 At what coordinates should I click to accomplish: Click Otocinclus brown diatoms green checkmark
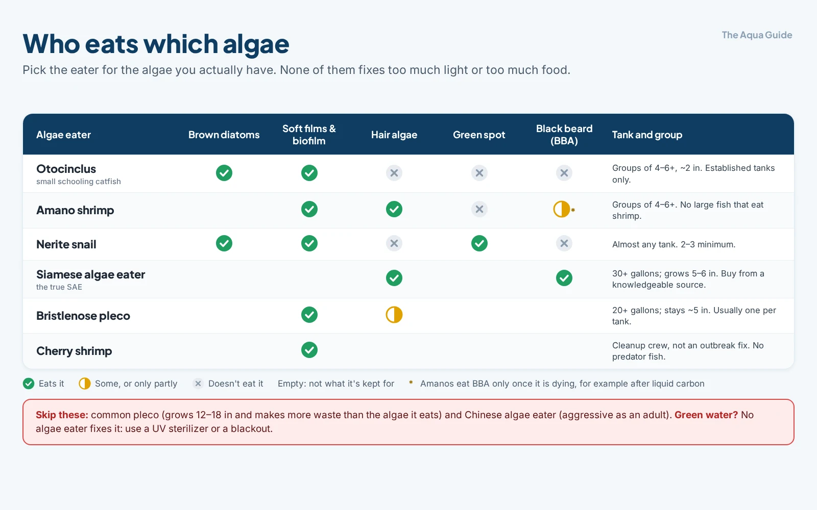[x=224, y=173]
